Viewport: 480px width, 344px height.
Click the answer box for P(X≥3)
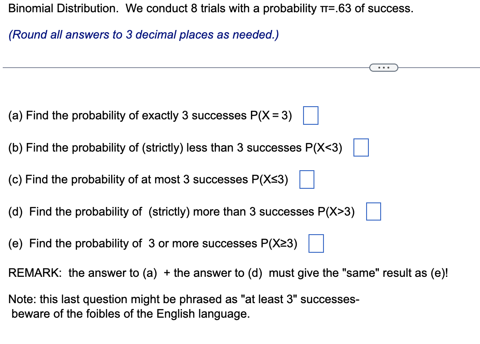(x=316, y=244)
